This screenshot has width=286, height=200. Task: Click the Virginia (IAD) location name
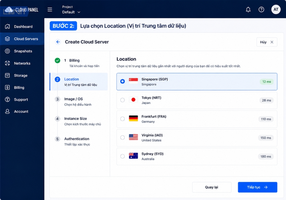152,135
